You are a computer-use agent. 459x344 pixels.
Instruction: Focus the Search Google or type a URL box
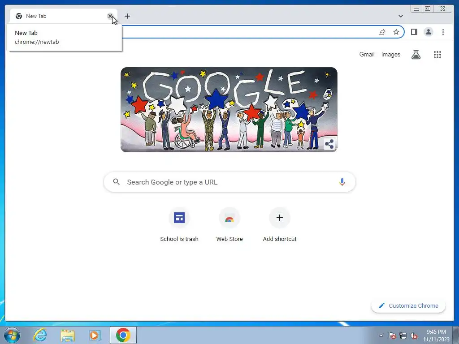pos(229,182)
